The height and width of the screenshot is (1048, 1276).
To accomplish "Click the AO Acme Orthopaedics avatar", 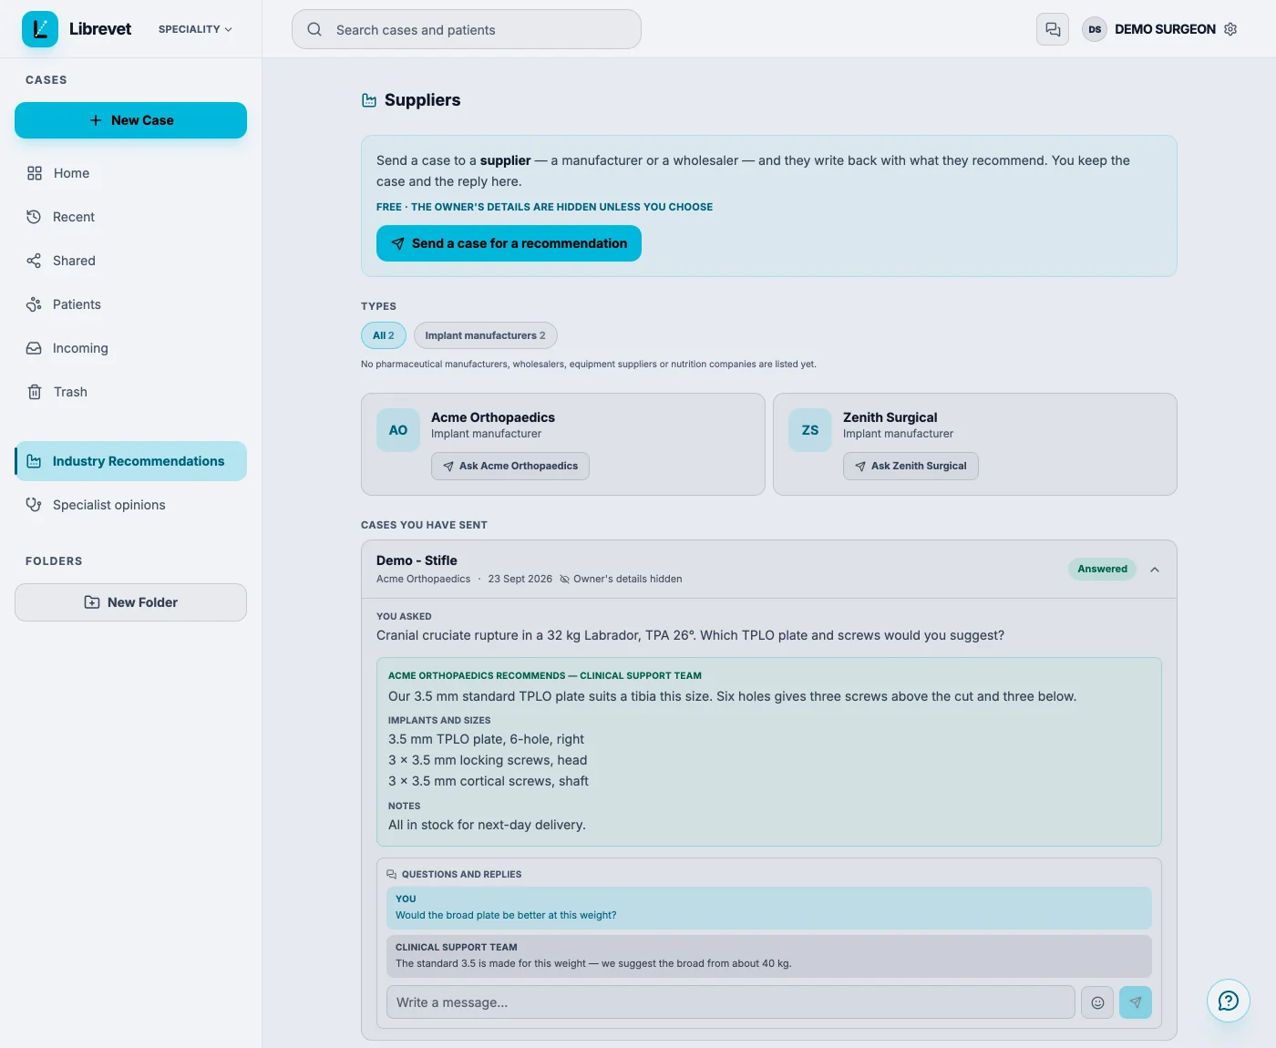I will coord(398,430).
